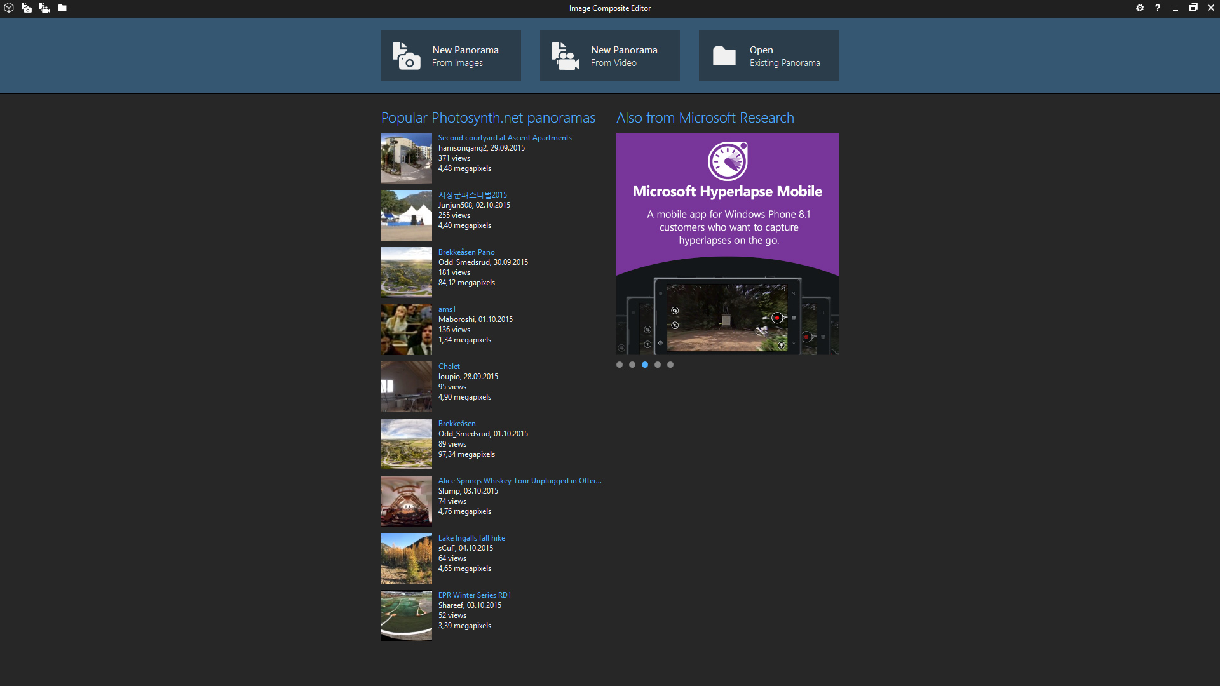Click the Image Composite Editor cube logo icon

tap(9, 8)
